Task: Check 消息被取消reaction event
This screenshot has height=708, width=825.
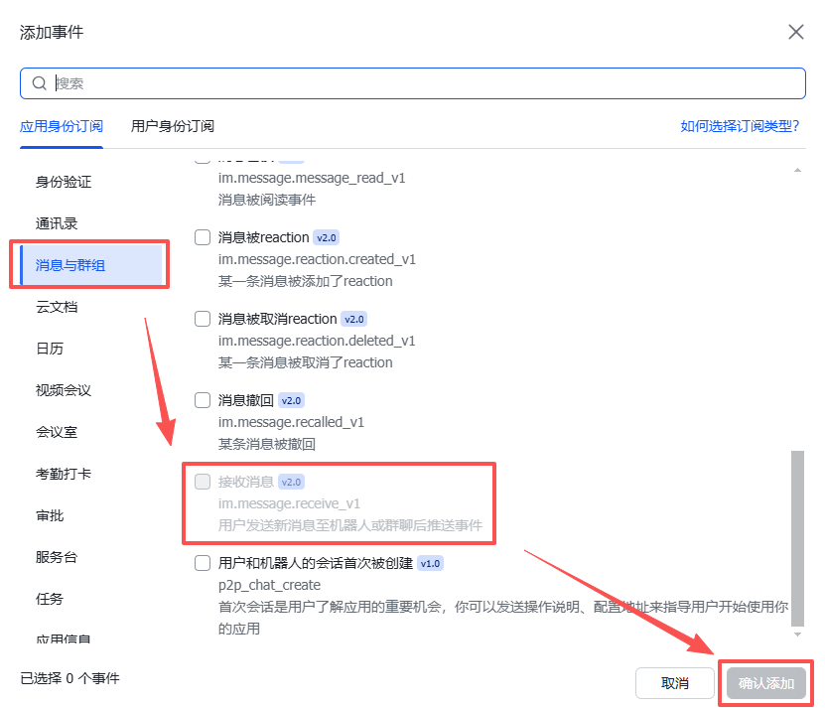Action: (x=203, y=319)
